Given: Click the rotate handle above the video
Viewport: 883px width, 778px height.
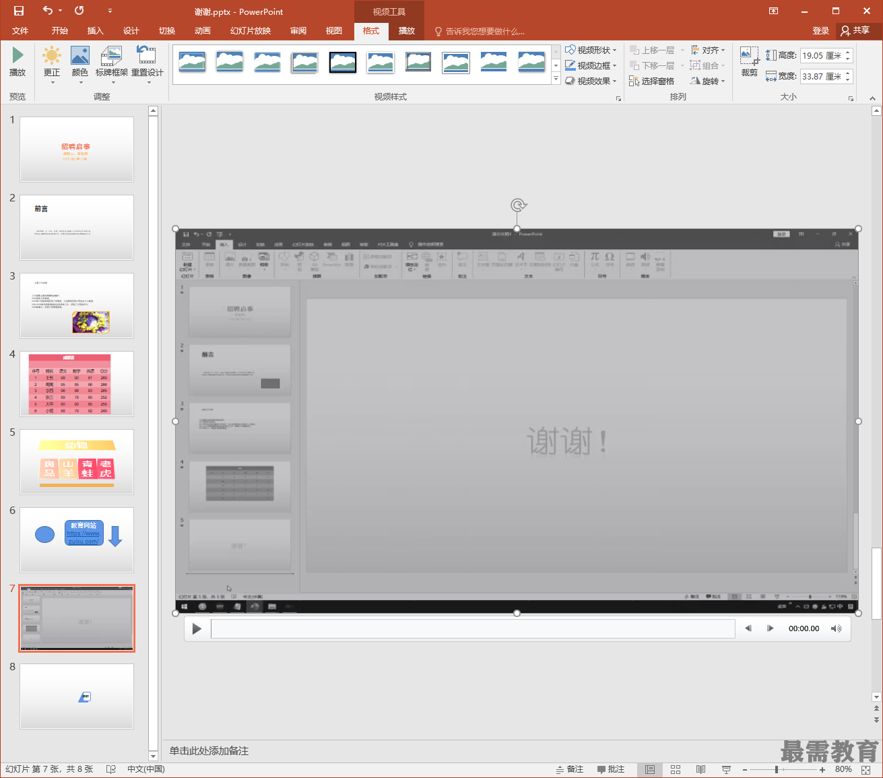Looking at the screenshot, I should [x=517, y=205].
